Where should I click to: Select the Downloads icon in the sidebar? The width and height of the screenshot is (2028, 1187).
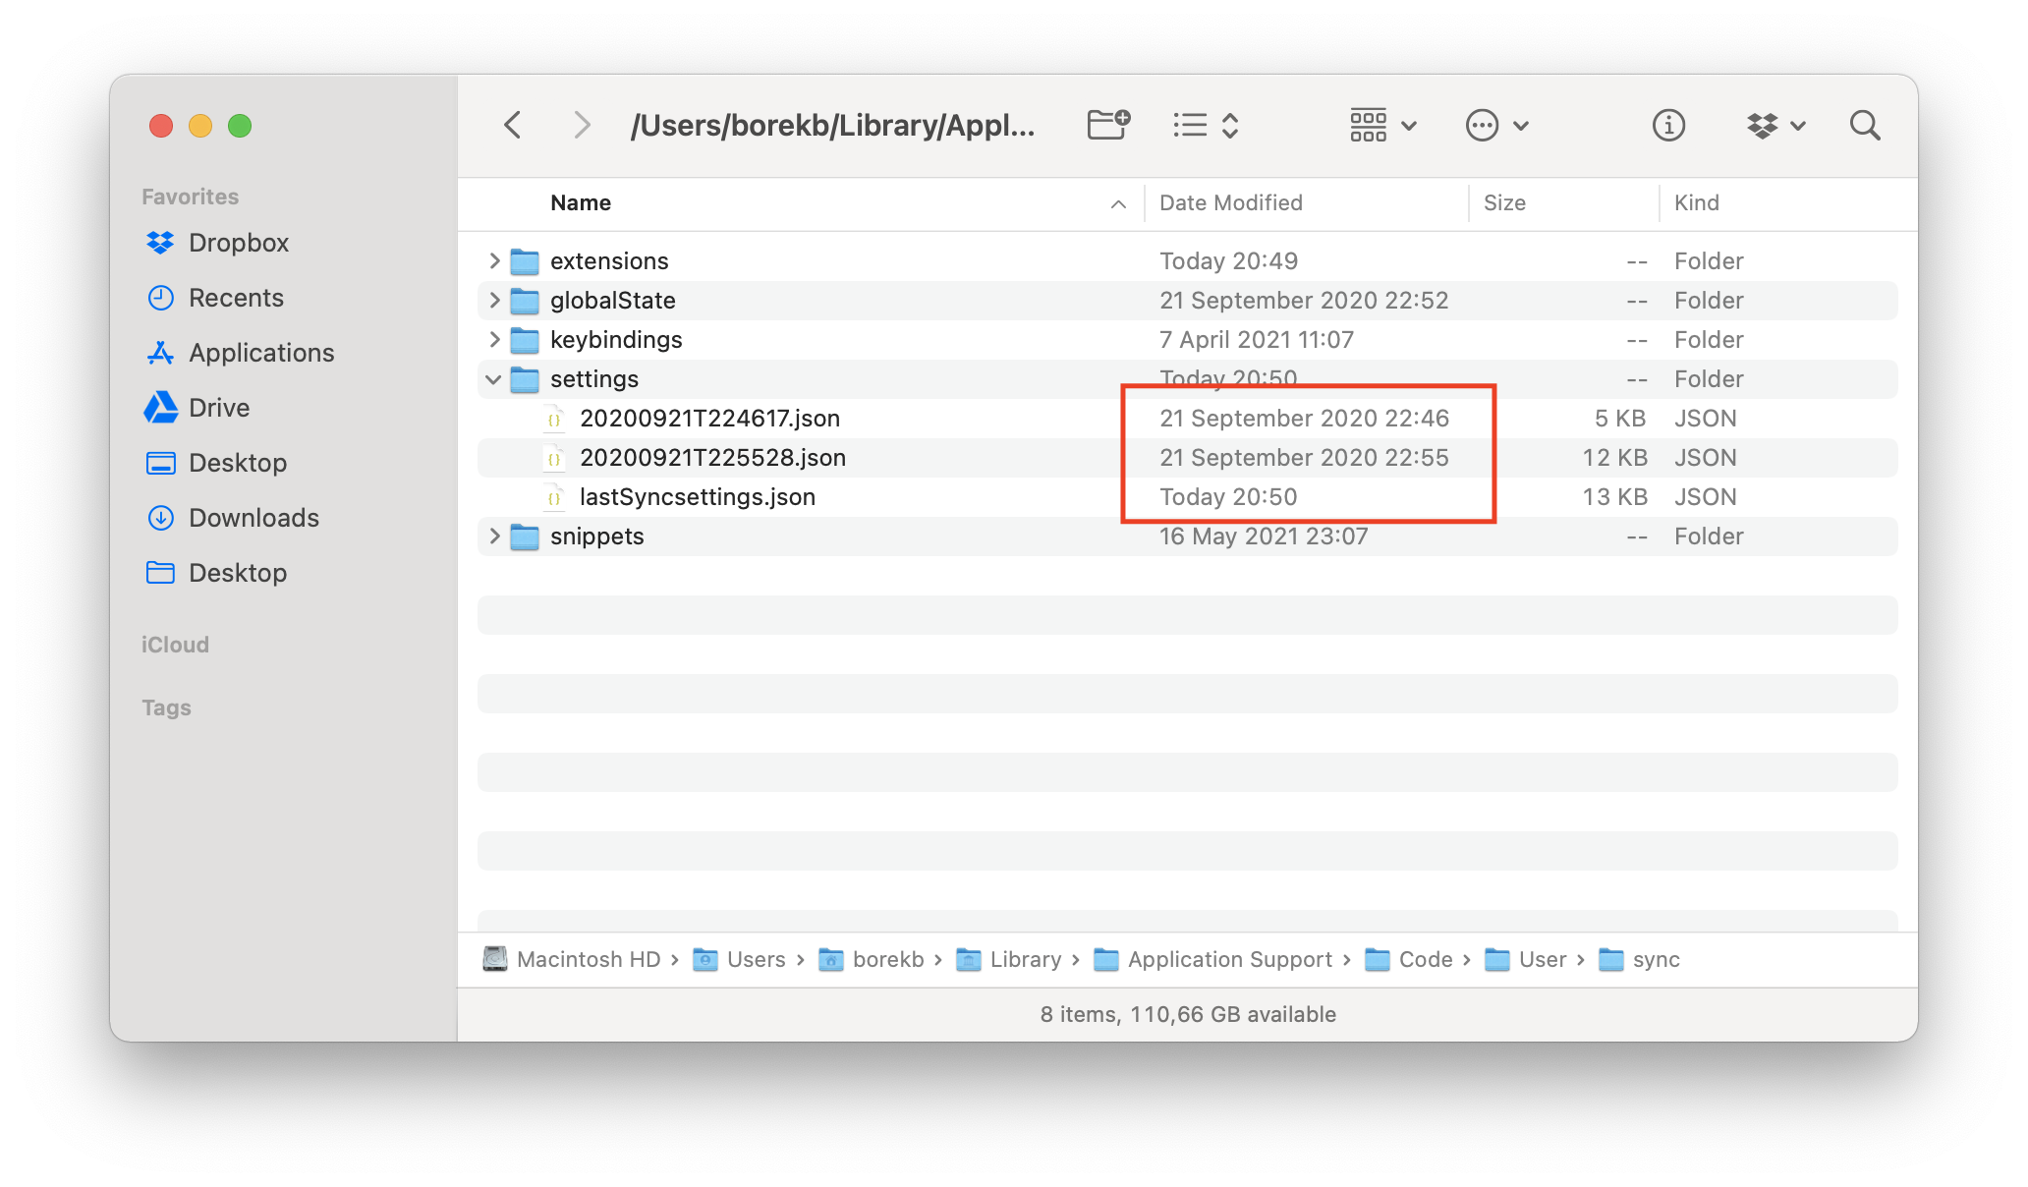coord(160,518)
